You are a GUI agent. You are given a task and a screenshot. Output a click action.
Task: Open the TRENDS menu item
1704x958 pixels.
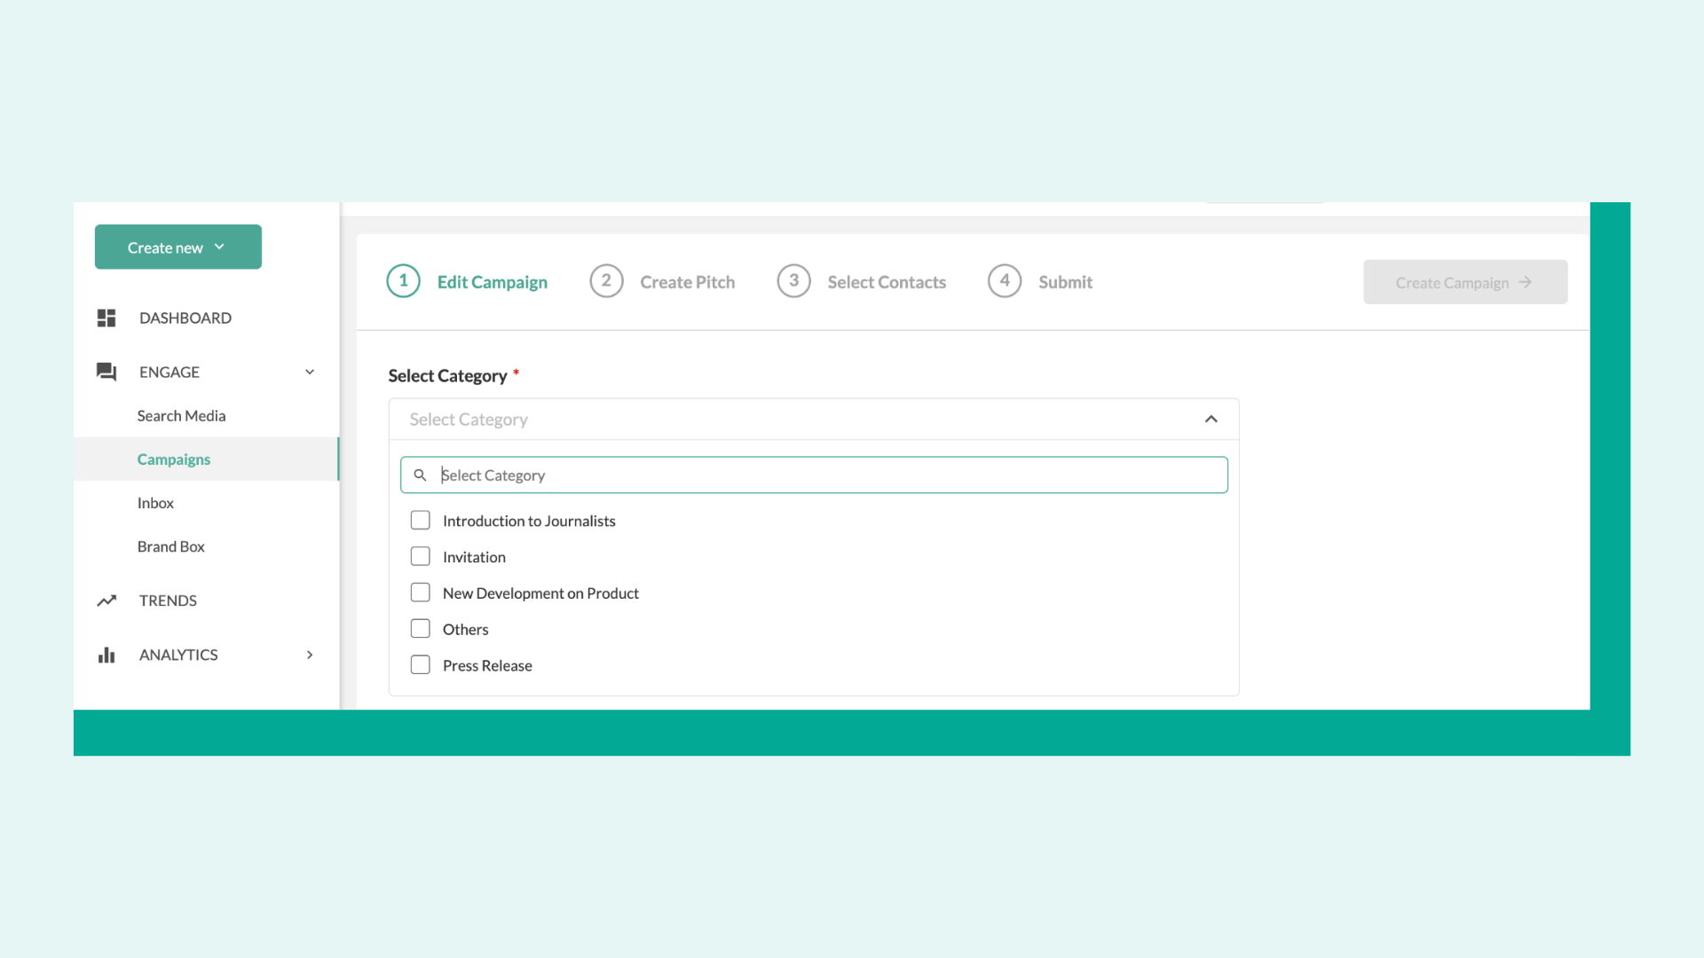tap(168, 601)
